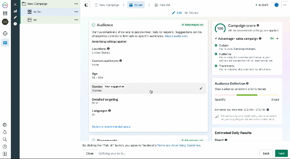Click the pencil edit icon in Gender row
Screen dimensions: 290x159
click(x=201, y=89)
